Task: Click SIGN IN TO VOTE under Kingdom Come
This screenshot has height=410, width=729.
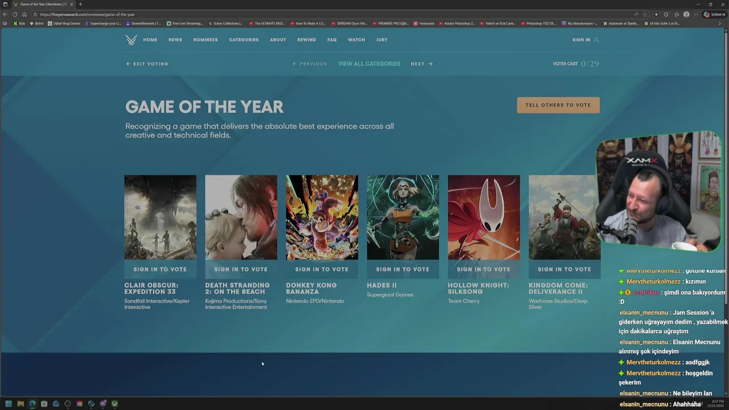Action: click(564, 269)
